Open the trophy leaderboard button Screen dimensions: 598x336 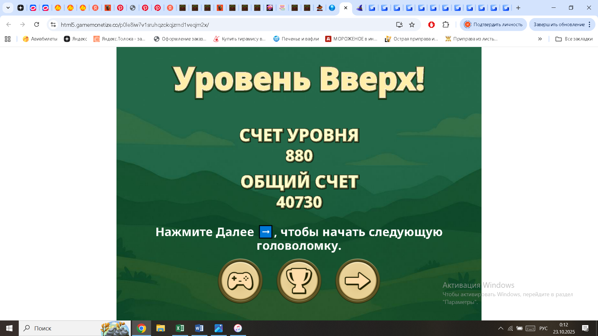[x=299, y=281]
